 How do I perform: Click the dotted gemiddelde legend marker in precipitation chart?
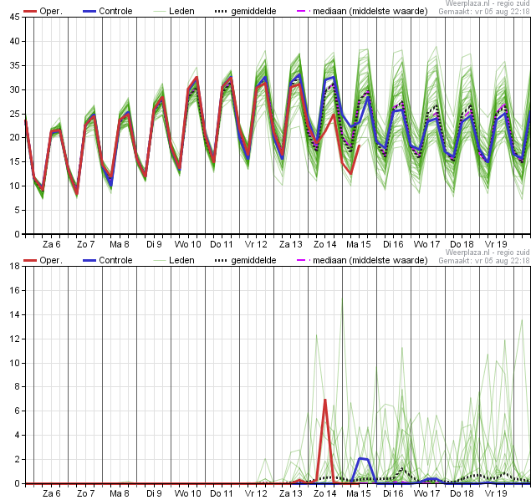click(221, 261)
